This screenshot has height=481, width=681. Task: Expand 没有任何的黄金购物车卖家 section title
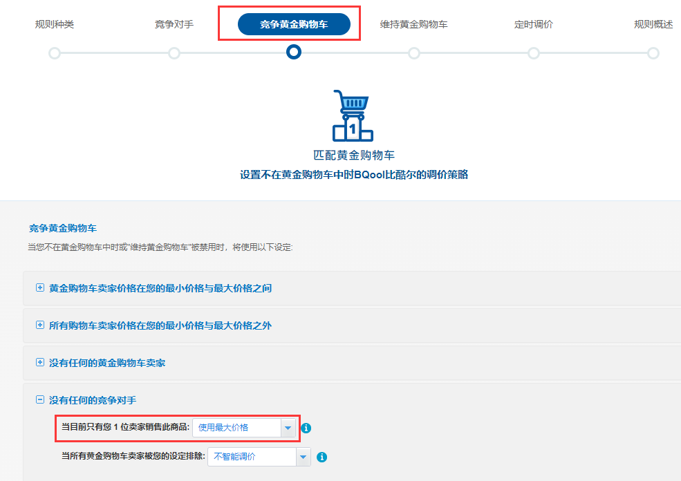(107, 363)
